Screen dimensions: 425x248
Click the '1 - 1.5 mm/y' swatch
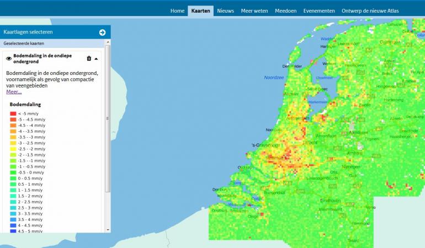[13, 190]
